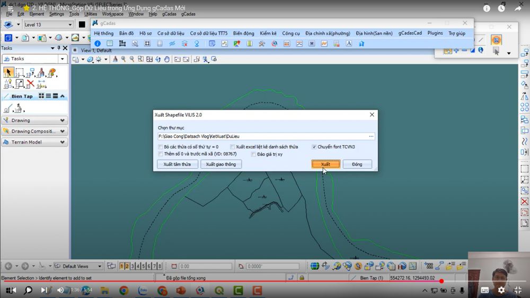Select the Place Fence tool
530x298 pixels.
(x=19, y=73)
